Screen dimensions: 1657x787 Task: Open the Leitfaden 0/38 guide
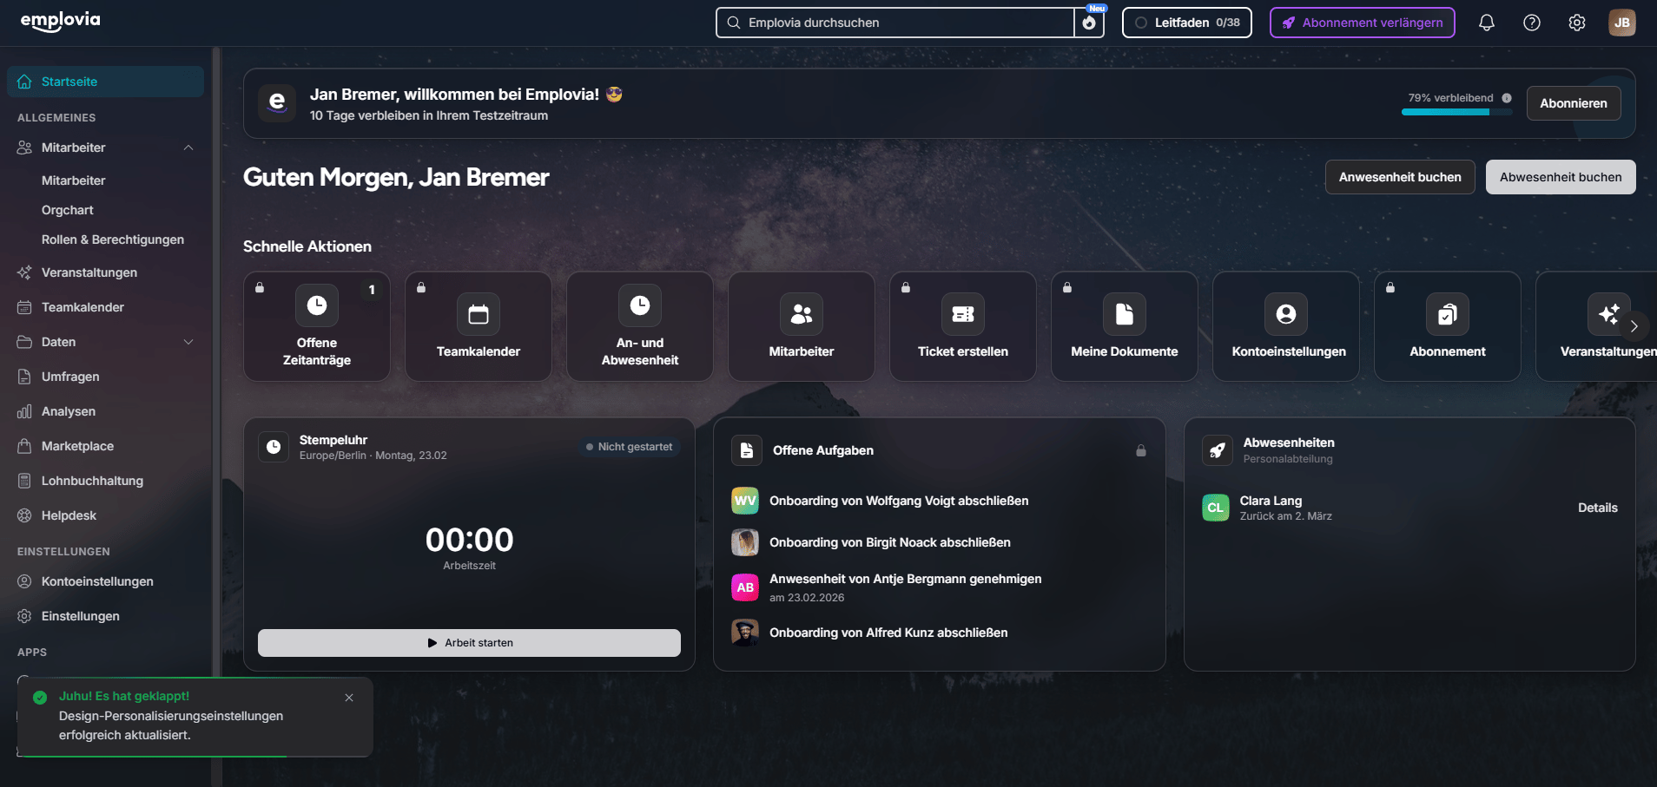pyautogui.click(x=1186, y=23)
